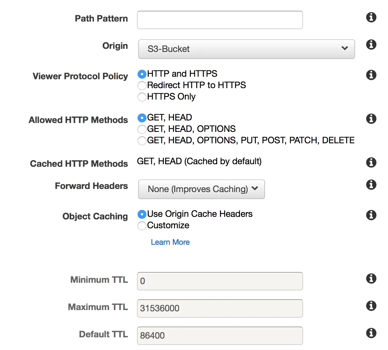The image size is (388, 350).
Task: Show Forward Headers help info icon
Action: (371, 185)
